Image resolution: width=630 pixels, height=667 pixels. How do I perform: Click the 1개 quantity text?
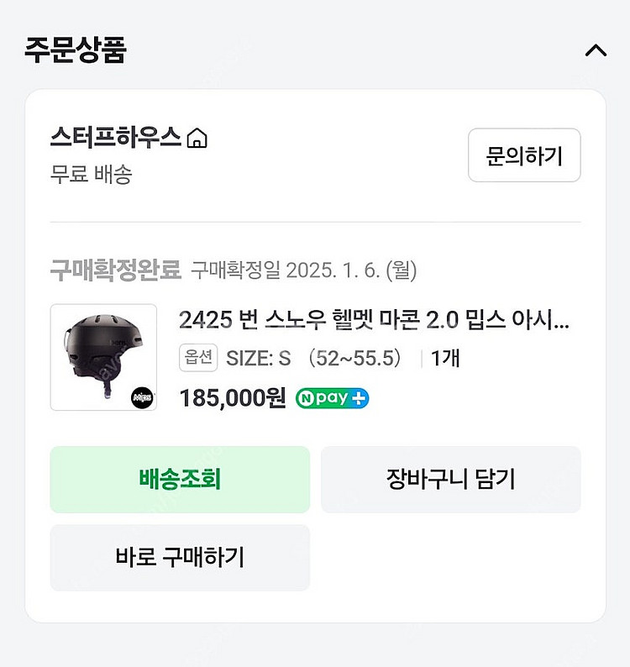coord(445,359)
